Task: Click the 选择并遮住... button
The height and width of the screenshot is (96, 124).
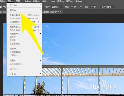Action: click(x=107, y=7)
